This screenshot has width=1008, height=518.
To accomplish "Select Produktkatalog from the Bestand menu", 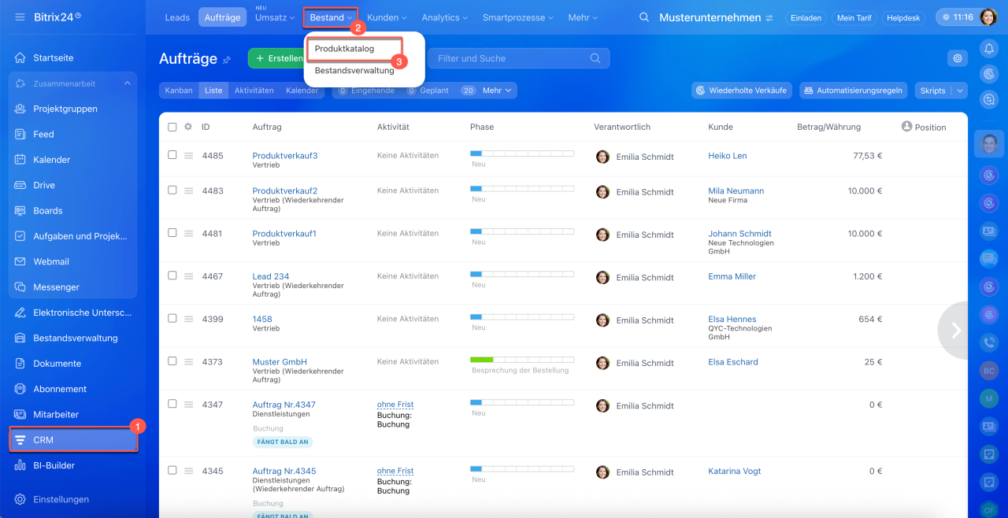I will (x=344, y=49).
